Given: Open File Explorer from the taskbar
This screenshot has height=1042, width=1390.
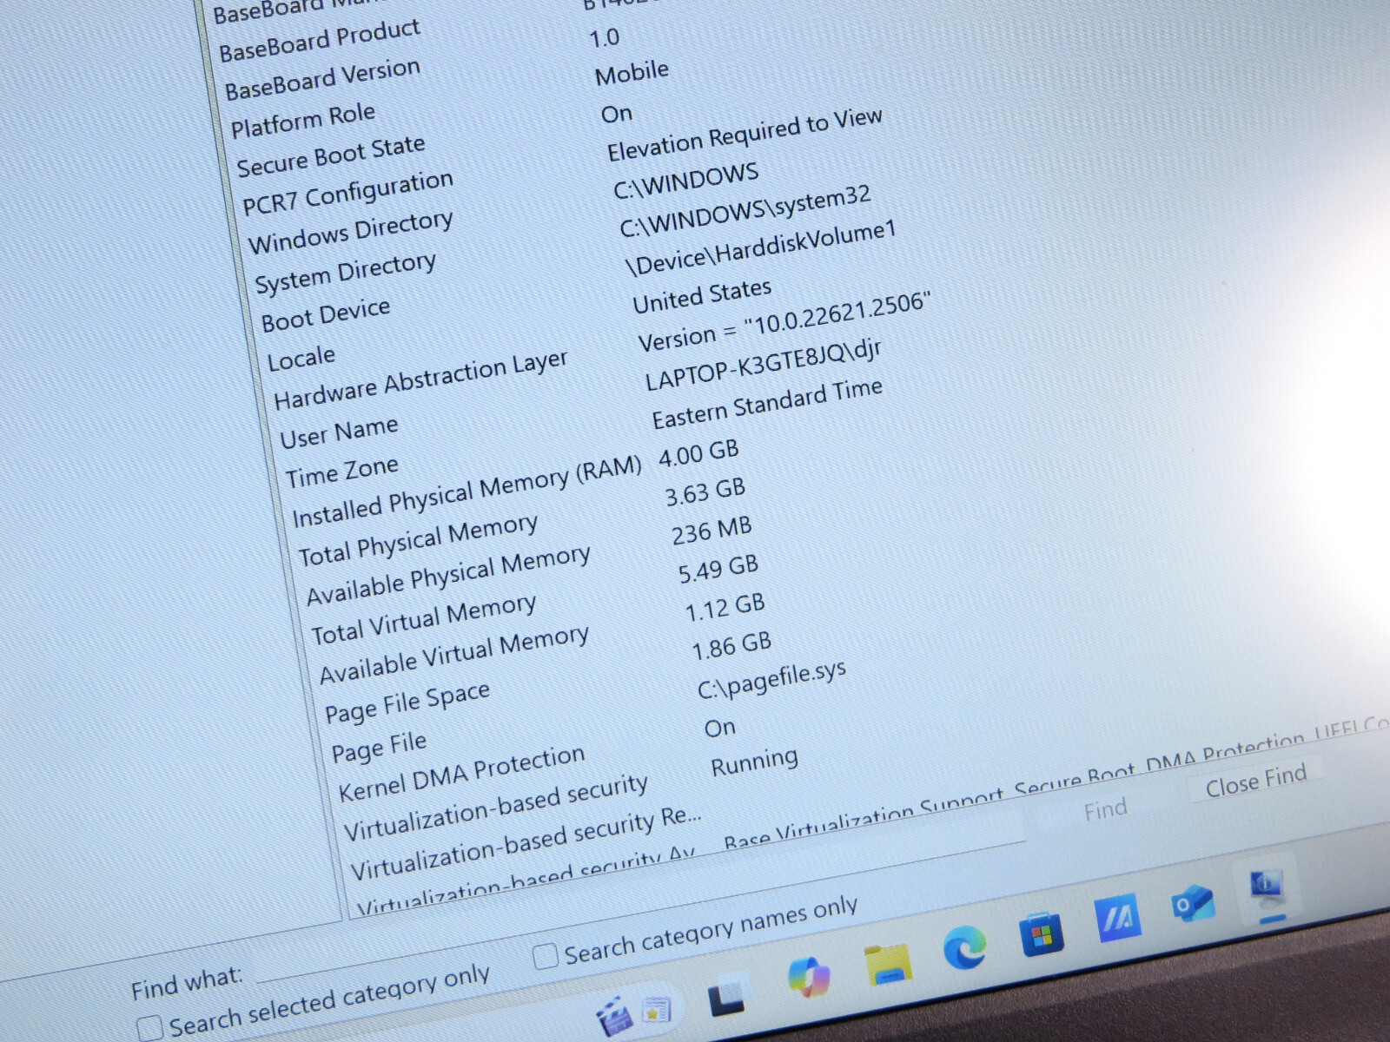Looking at the screenshot, I should [x=887, y=964].
